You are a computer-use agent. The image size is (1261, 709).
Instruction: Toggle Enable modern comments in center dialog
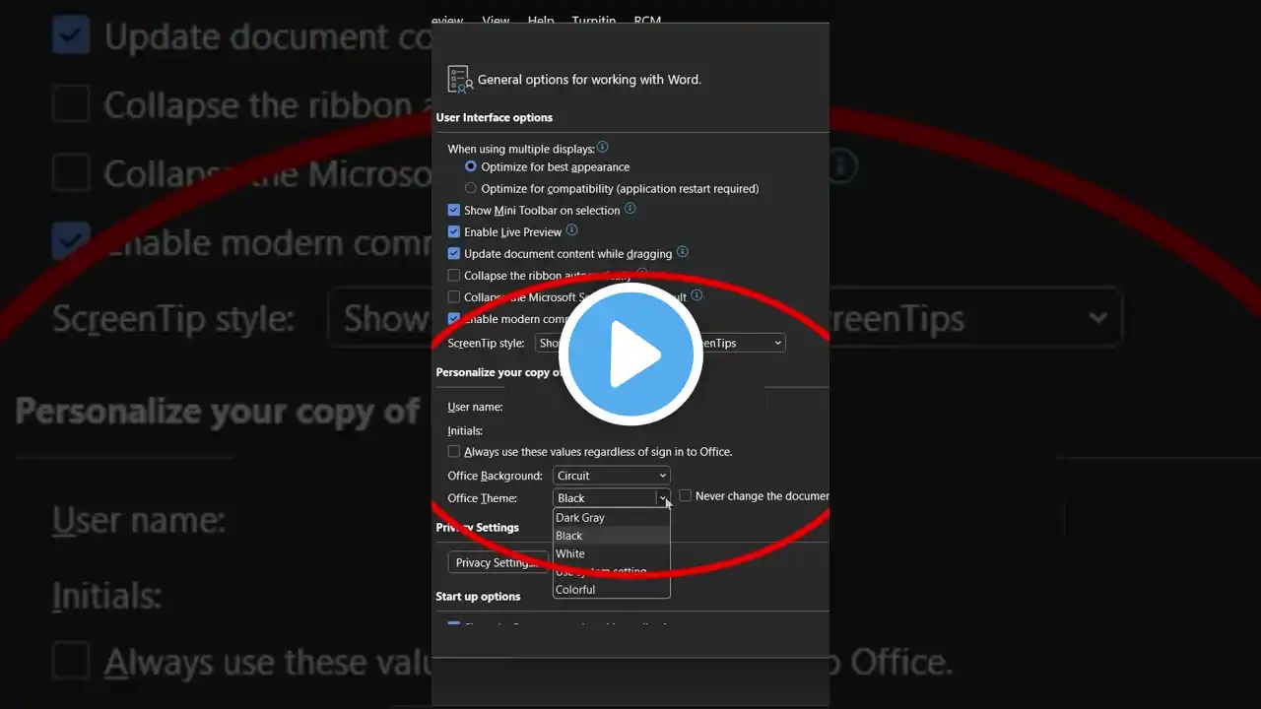[454, 318]
